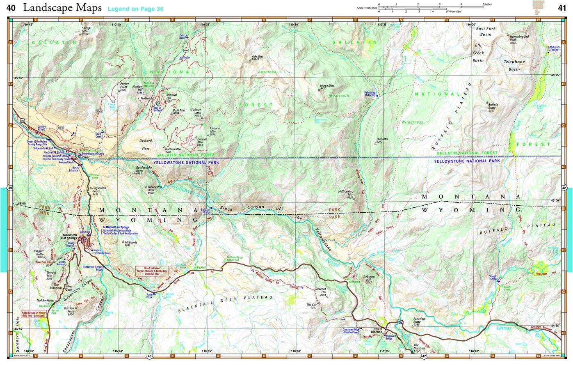Select the East Fork Basin label
The width and height of the screenshot is (573, 365).
click(485, 32)
